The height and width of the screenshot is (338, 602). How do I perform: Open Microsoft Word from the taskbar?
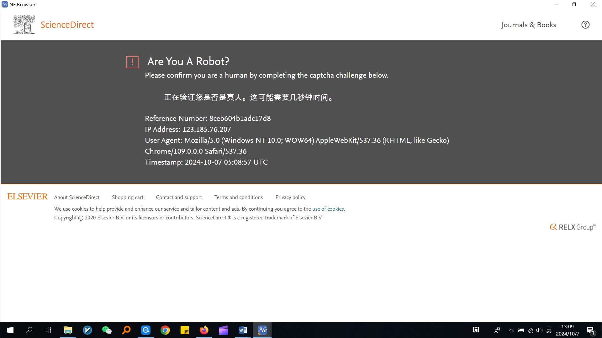pyautogui.click(x=243, y=330)
